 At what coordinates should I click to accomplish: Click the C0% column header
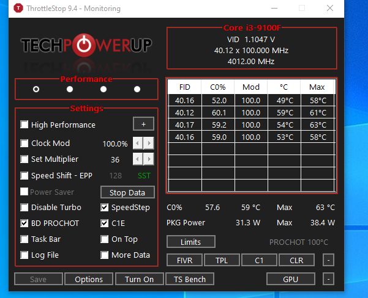[x=218, y=87]
